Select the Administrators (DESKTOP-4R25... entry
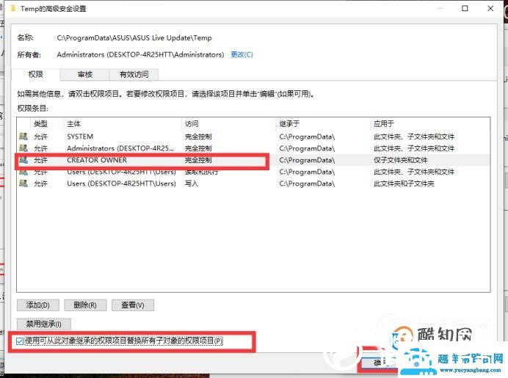This screenshot has height=378, width=508. point(253,148)
